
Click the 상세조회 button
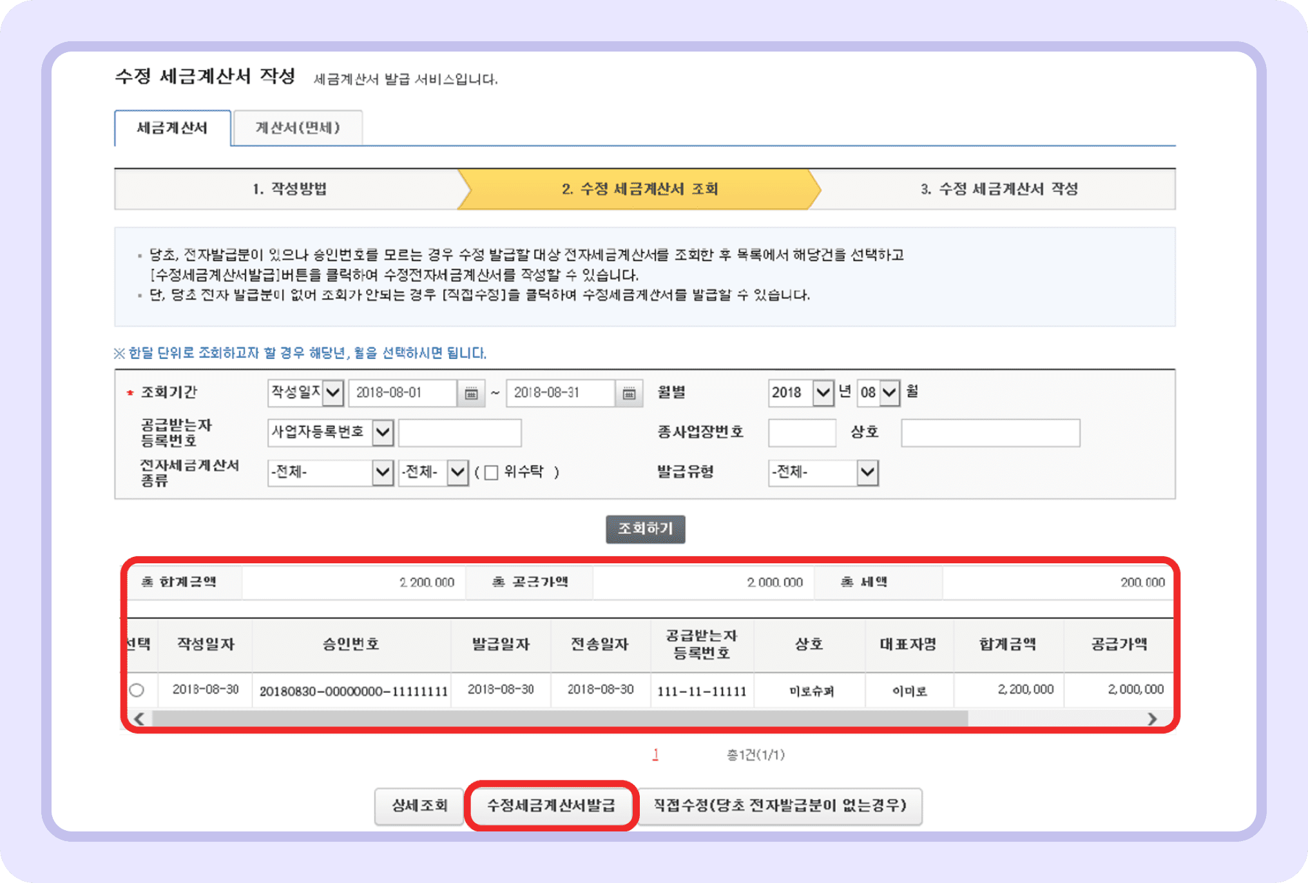click(418, 805)
